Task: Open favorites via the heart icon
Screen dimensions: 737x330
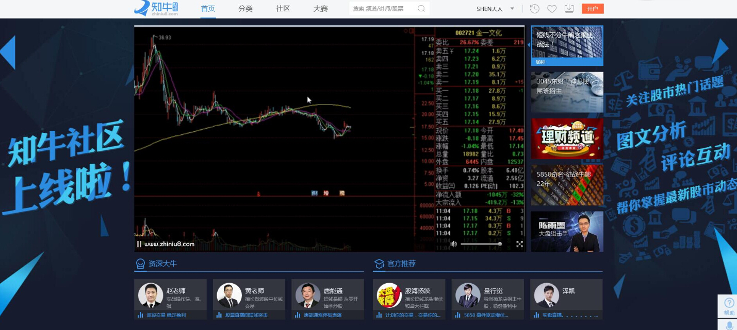Action: coord(552,9)
